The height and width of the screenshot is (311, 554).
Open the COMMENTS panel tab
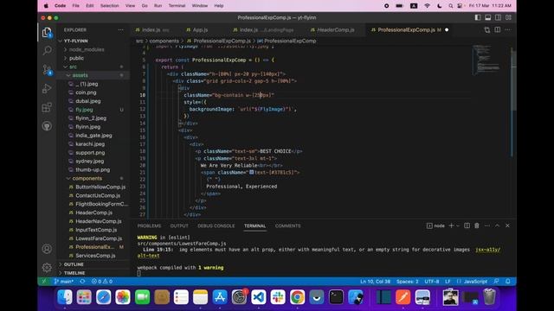287,225
